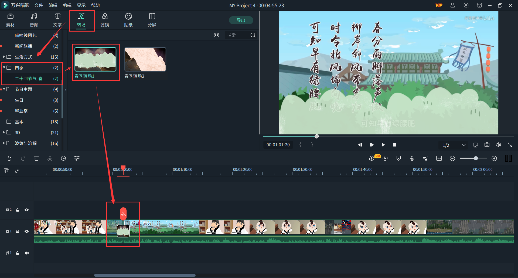Click the timeline zoom slider handle
The width and height of the screenshot is (518, 278).
476,158
